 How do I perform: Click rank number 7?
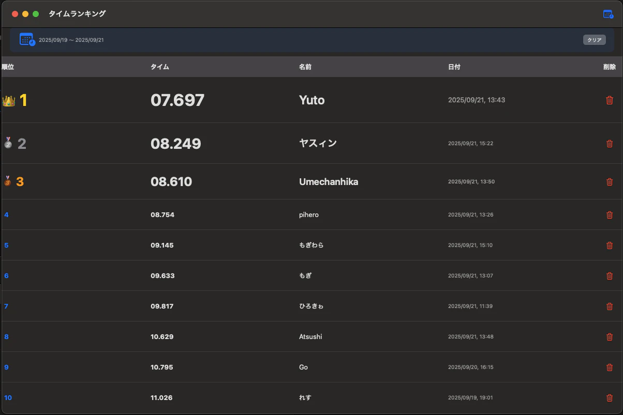pos(6,306)
